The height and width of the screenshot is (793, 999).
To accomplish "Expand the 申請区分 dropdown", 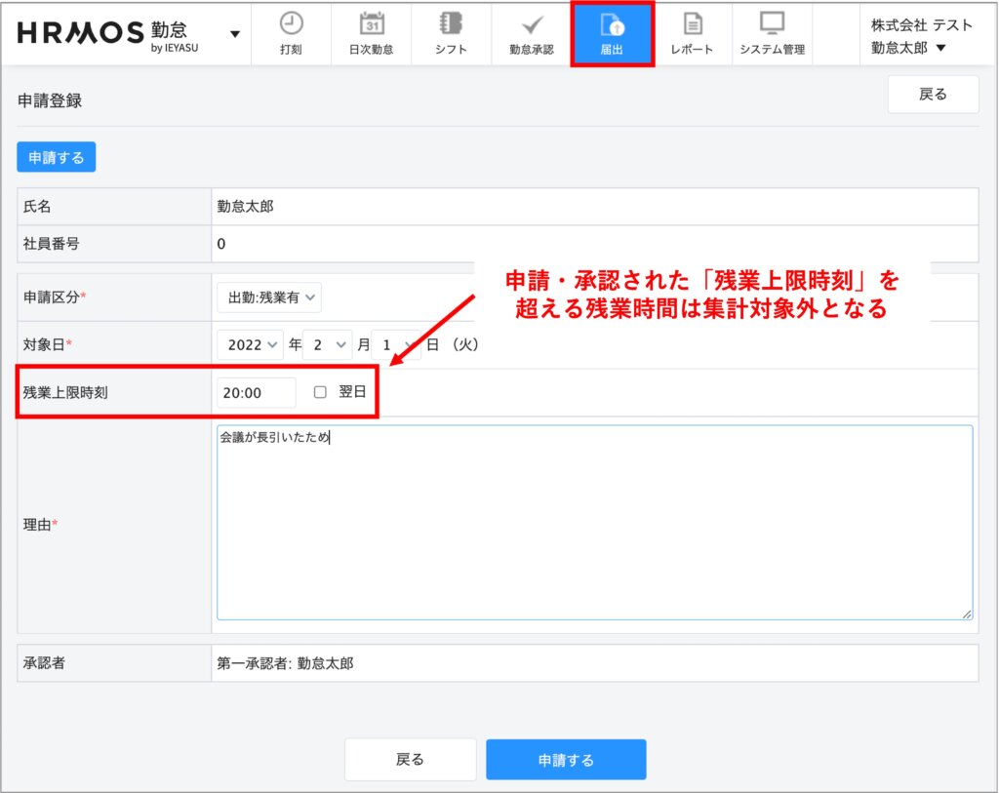I will [x=268, y=297].
